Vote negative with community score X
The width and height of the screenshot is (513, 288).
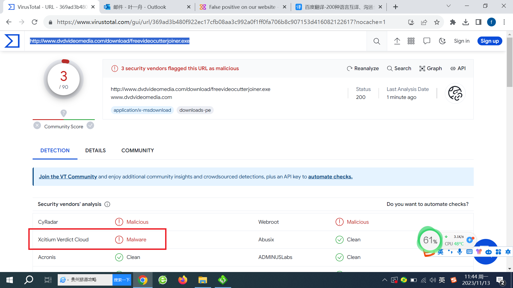(37, 125)
